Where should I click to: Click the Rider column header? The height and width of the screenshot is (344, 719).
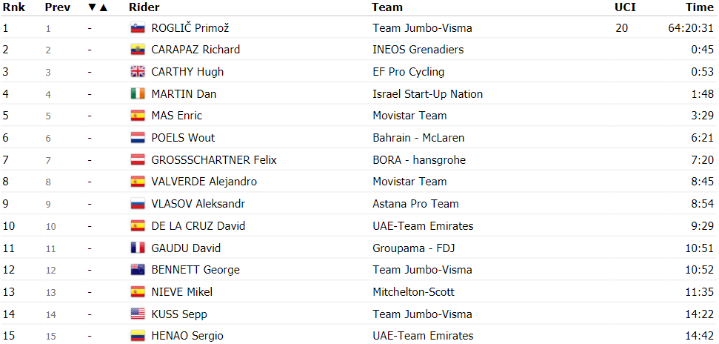pyautogui.click(x=144, y=7)
